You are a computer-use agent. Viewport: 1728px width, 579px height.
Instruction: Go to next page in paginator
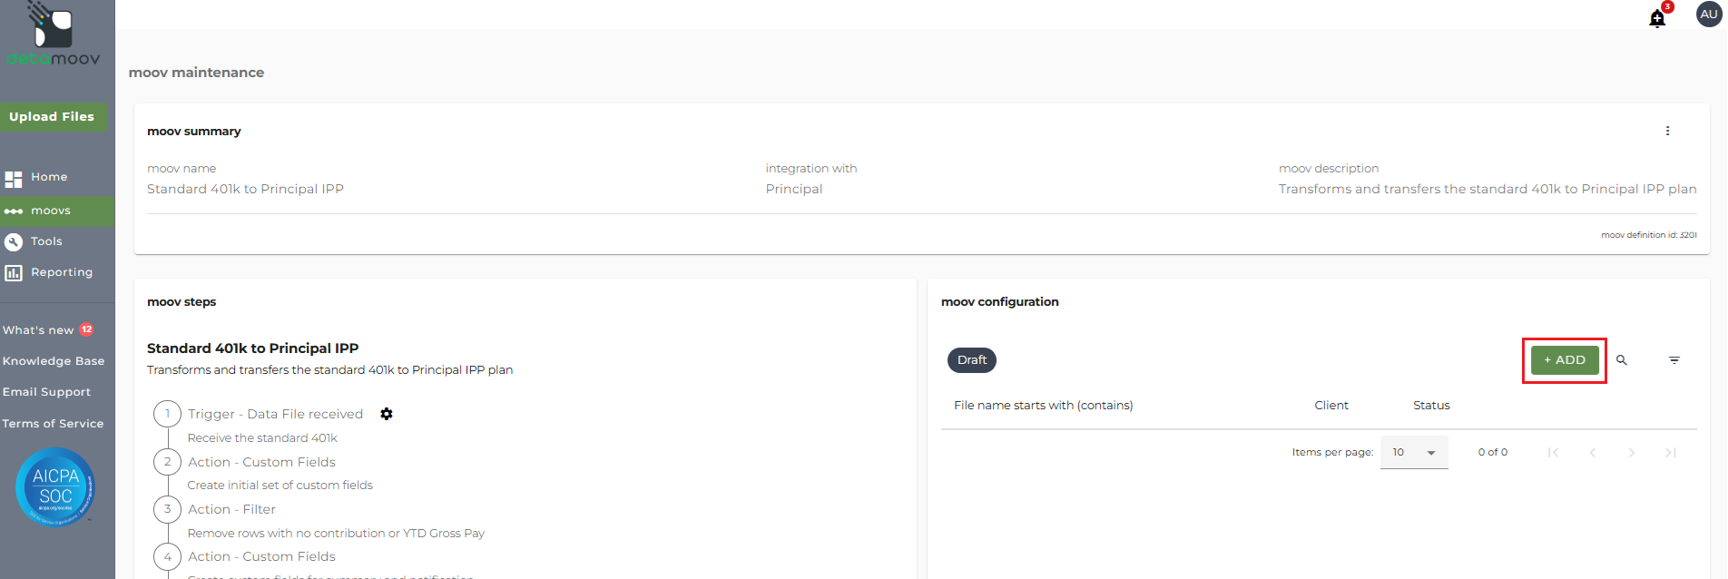pos(1632,452)
